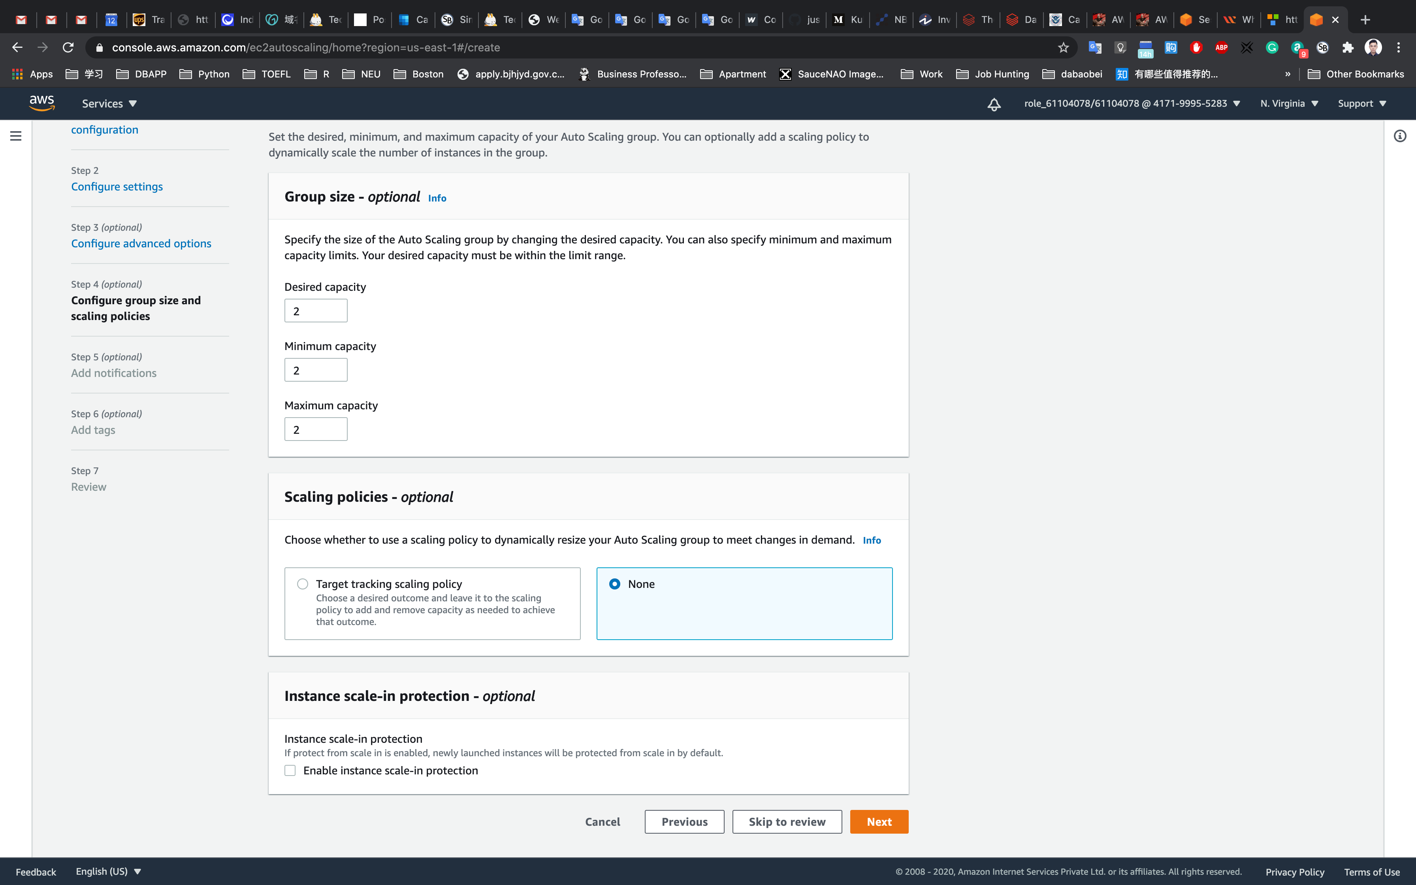This screenshot has width=1416, height=885.
Task: Select the None scaling policy option
Action: (x=614, y=584)
